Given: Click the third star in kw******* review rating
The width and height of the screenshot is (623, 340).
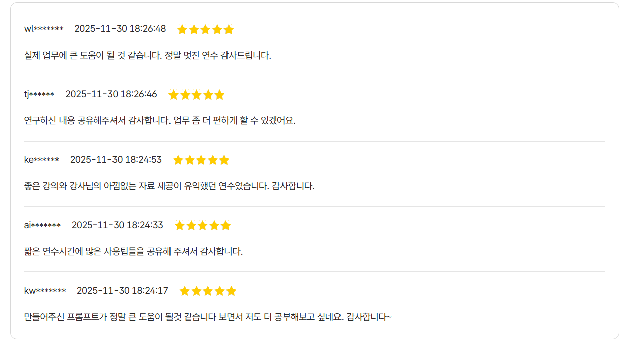Looking at the screenshot, I should point(208,291).
